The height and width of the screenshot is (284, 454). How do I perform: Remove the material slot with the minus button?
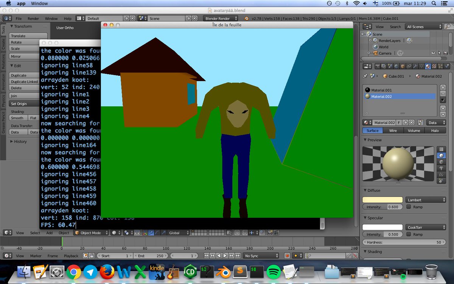pyautogui.click(x=443, y=94)
